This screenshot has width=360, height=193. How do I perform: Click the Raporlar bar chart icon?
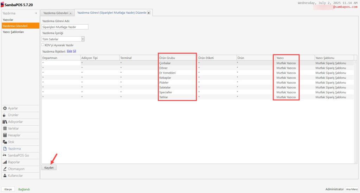click(x=5, y=162)
